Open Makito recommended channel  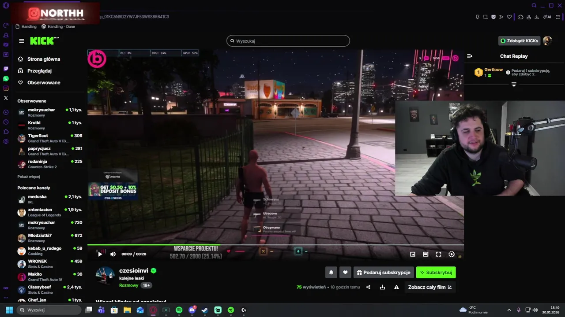click(50, 276)
